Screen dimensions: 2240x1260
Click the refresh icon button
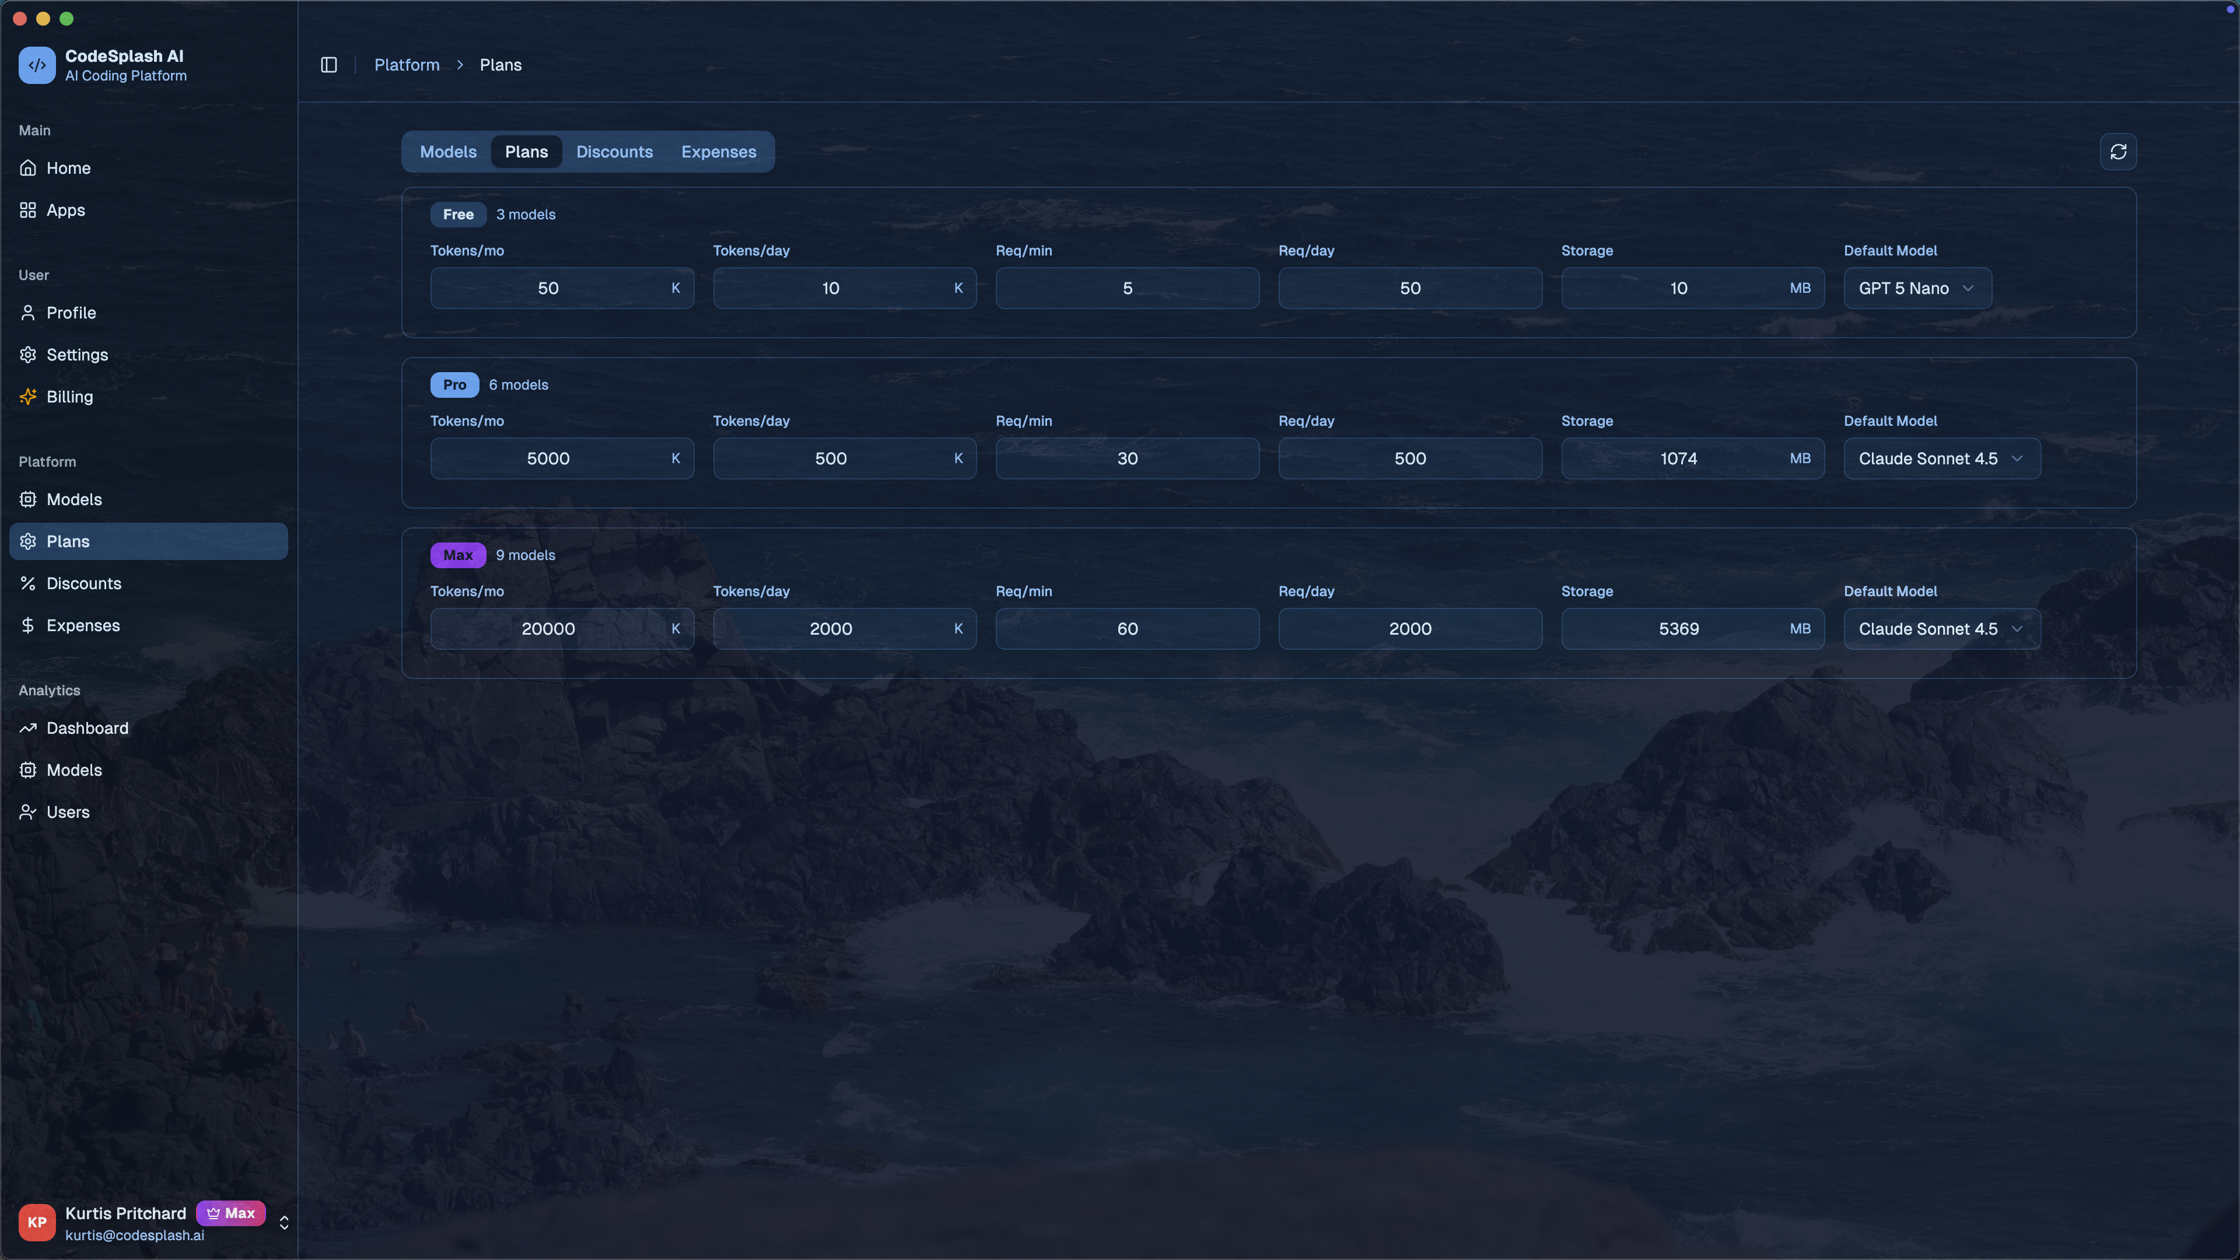coord(2117,151)
